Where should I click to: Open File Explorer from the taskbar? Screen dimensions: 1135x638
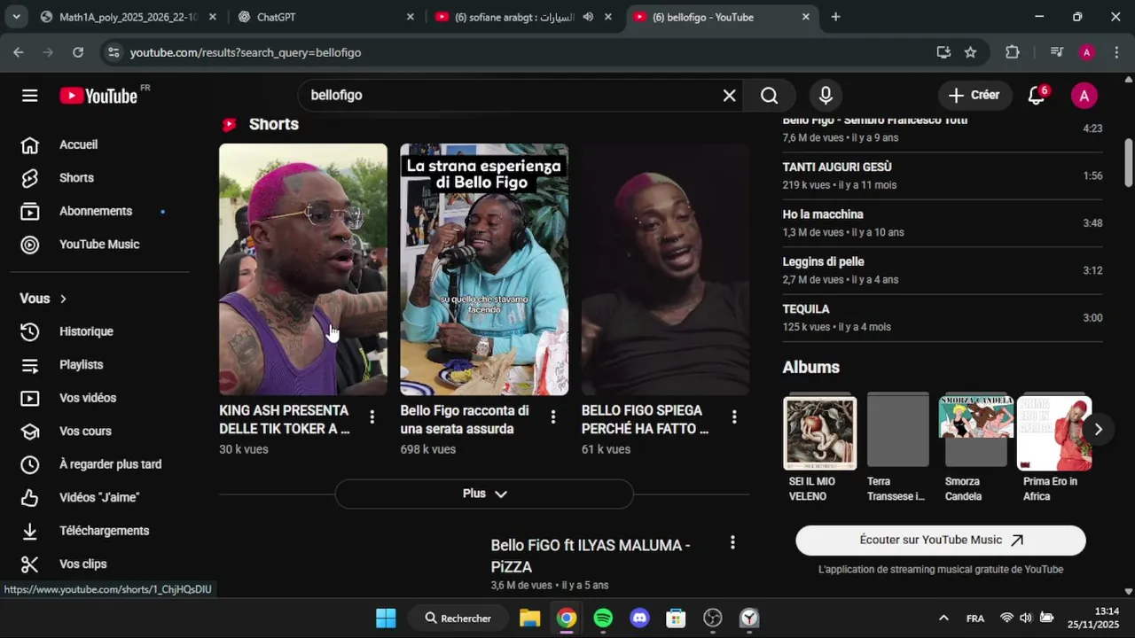(530, 618)
